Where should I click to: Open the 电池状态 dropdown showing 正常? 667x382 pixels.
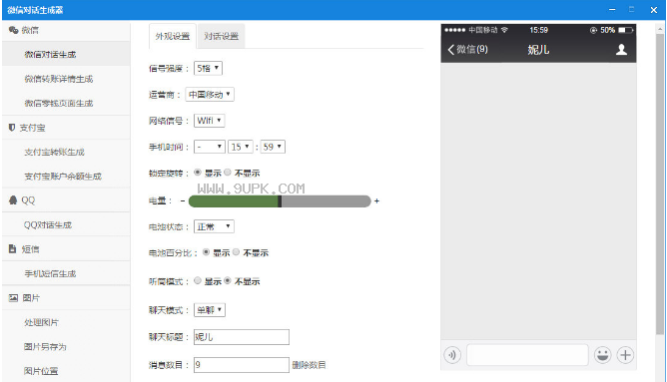(214, 226)
